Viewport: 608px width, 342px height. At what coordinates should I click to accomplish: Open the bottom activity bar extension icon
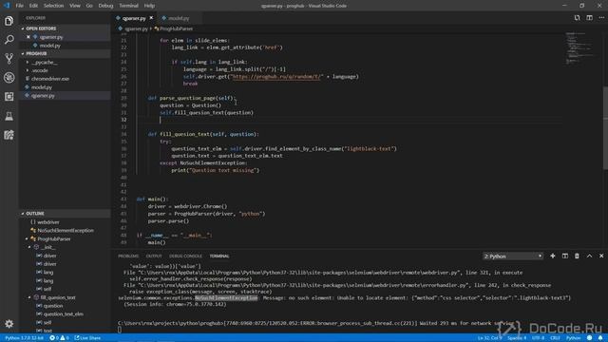coord(9,135)
